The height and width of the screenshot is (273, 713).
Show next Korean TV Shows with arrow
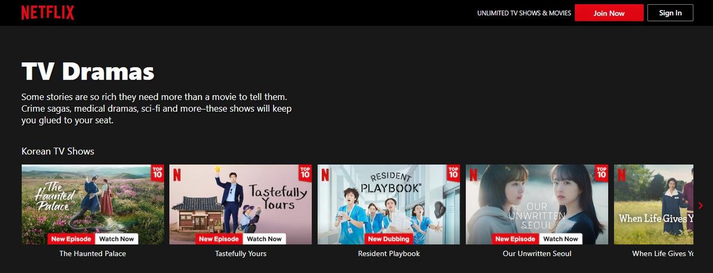coord(701,205)
